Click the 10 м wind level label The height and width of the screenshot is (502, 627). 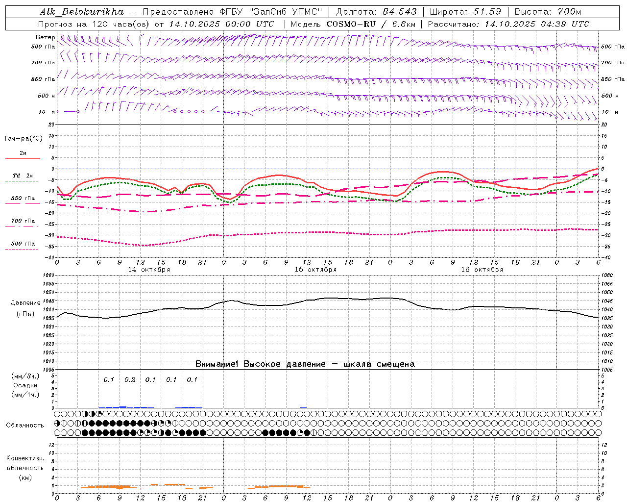(x=47, y=112)
